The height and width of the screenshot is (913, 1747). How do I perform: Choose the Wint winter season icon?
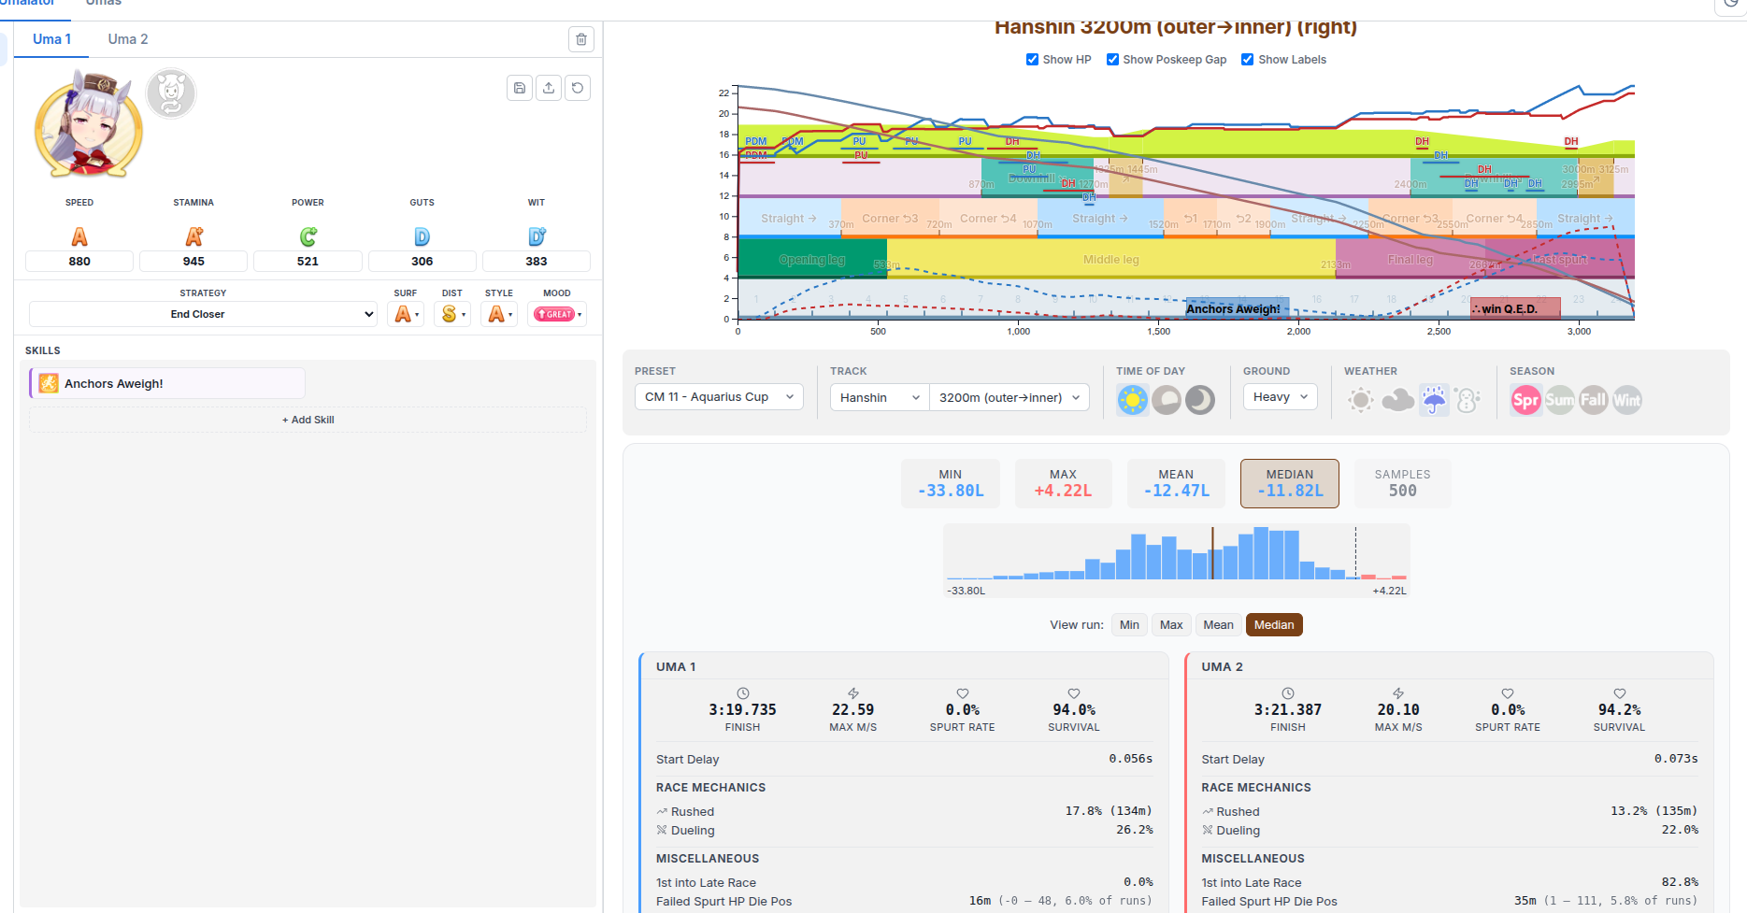pyautogui.click(x=1626, y=400)
